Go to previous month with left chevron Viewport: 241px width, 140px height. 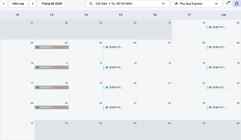[x=3, y=3]
